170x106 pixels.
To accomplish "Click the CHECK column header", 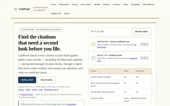I will coord(93,71).
